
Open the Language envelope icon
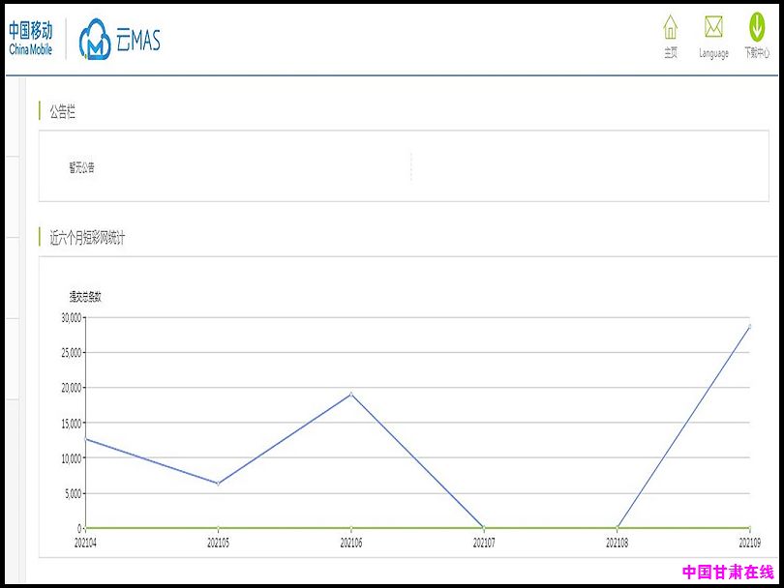[x=713, y=28]
